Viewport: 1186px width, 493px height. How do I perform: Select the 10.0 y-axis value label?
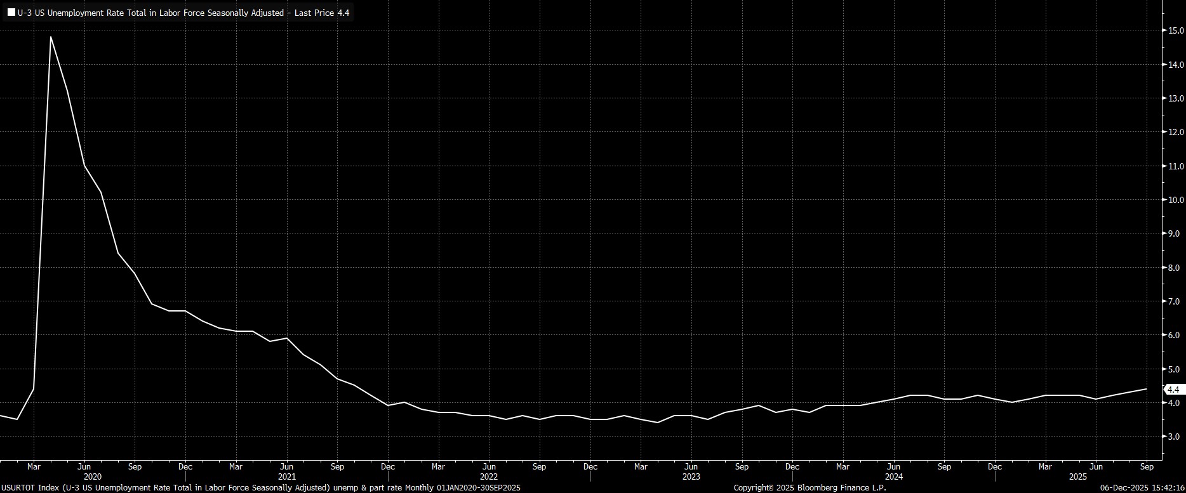1175,200
